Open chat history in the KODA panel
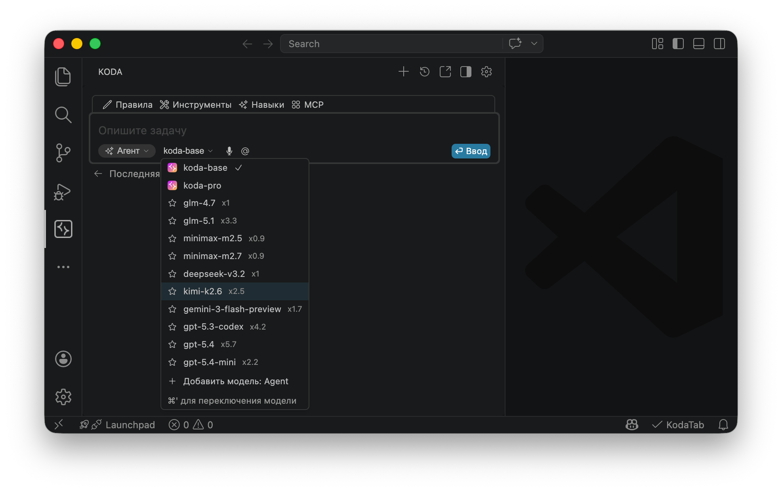Image resolution: width=782 pixels, height=492 pixels. point(424,72)
